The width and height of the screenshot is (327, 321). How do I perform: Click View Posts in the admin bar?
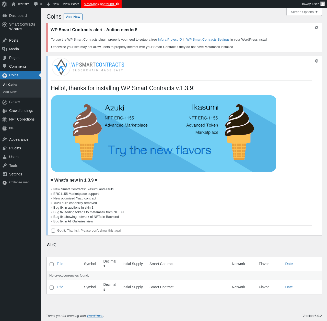(x=71, y=4)
